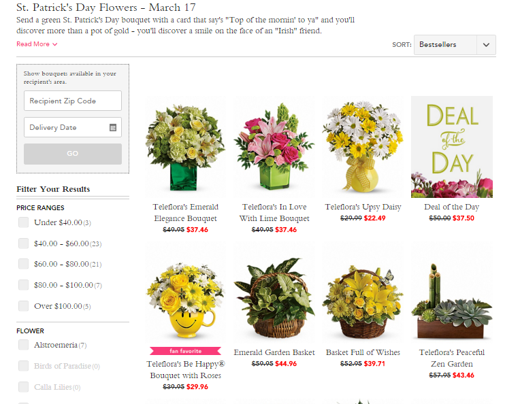Click the Basket Full of Wishes title link
The width and height of the screenshot is (520, 404).
point(363,352)
